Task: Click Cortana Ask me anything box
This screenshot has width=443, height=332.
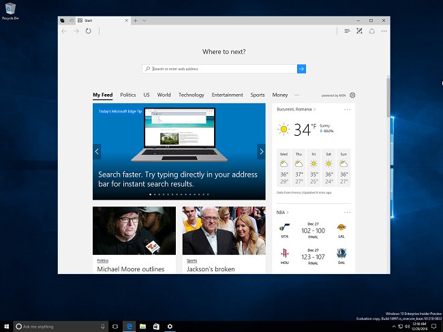Action: [61, 327]
